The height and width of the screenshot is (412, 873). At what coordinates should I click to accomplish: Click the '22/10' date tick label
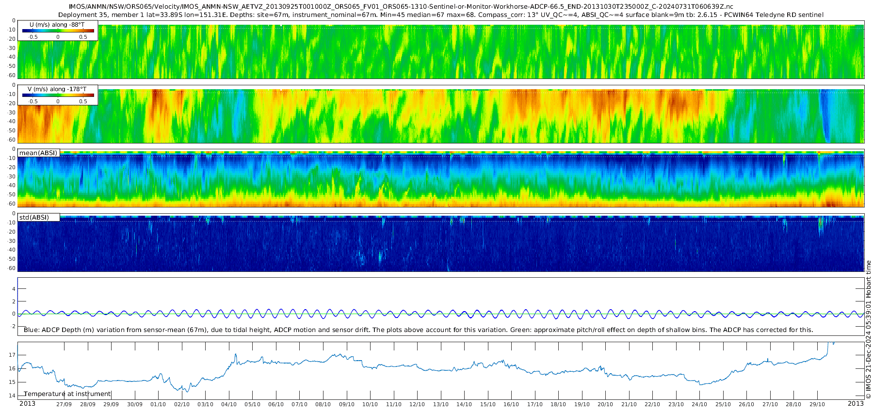[652, 404]
